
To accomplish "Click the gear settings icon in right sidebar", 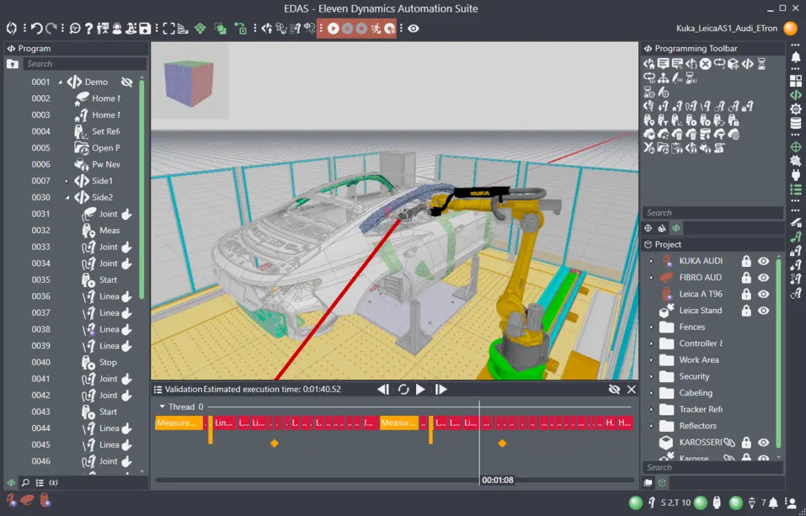I will [x=795, y=109].
